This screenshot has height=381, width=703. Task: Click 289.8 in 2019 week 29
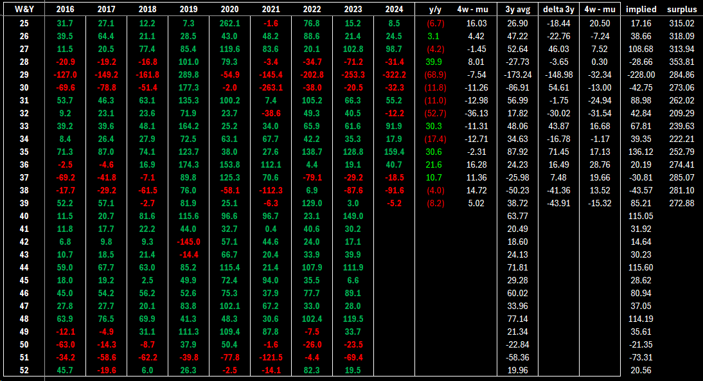(x=188, y=75)
